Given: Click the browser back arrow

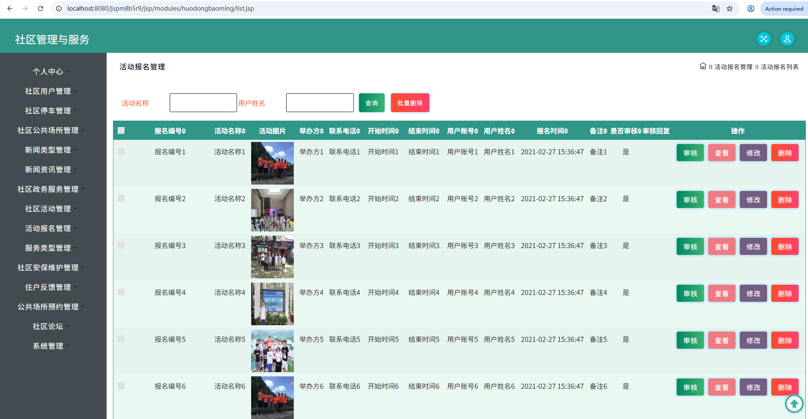Looking at the screenshot, I should (10, 9).
